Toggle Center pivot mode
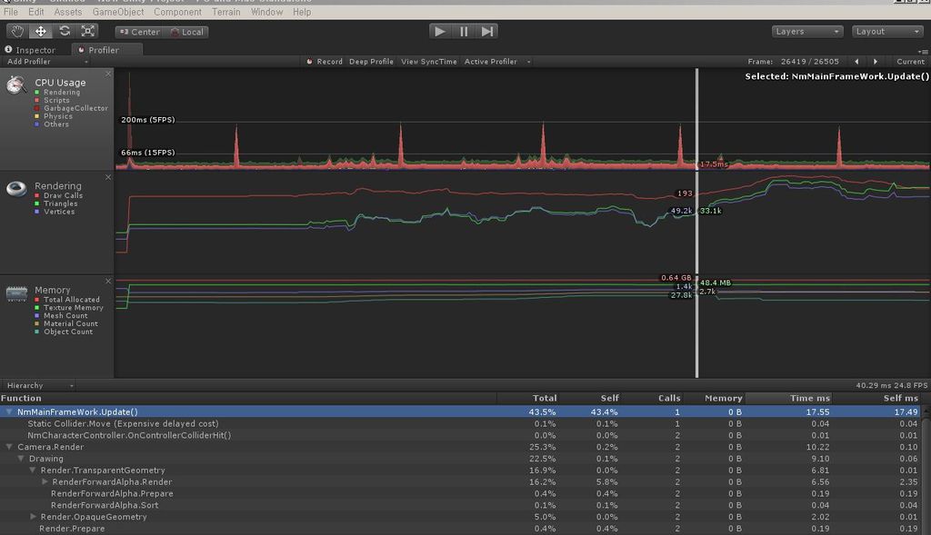The height and width of the screenshot is (535, 931). pyautogui.click(x=139, y=32)
